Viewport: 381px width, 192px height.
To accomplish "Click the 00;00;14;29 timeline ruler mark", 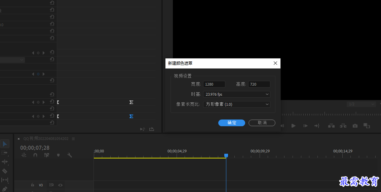I will 343,151.
